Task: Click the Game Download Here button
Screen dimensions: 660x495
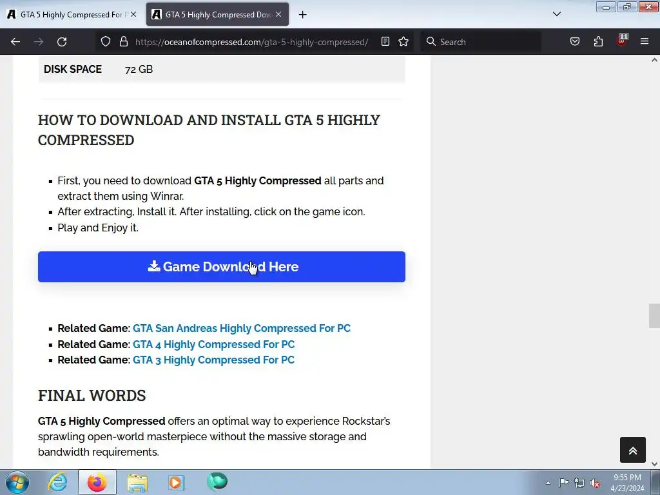Action: [222, 267]
